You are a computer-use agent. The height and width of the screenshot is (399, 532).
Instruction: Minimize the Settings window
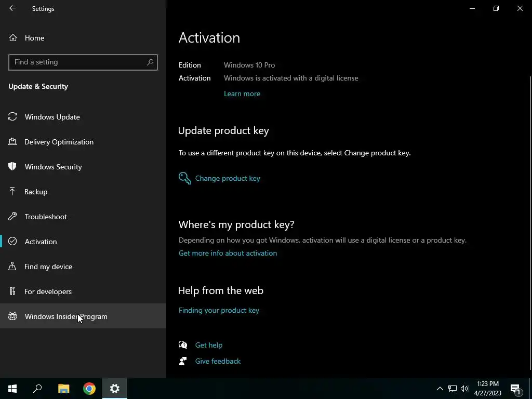(x=472, y=8)
